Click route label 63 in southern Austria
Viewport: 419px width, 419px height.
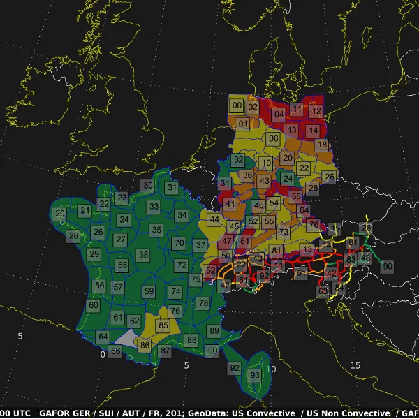[x=323, y=291]
